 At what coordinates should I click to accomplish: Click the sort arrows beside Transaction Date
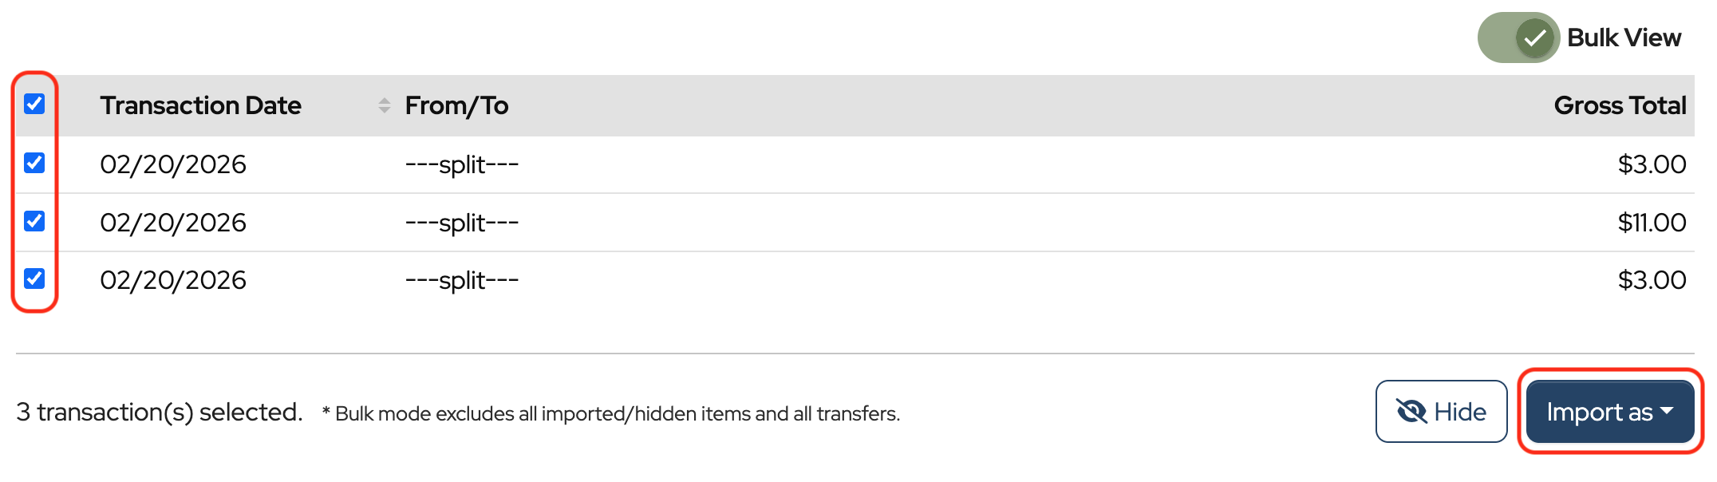coord(384,105)
